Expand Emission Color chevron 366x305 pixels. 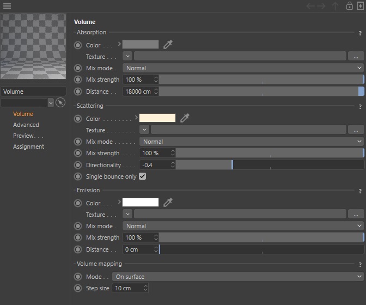click(x=119, y=202)
